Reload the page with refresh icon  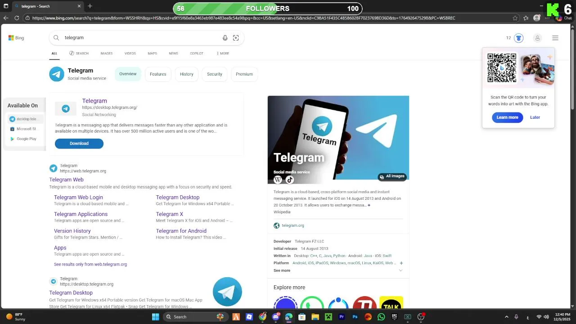tap(17, 18)
